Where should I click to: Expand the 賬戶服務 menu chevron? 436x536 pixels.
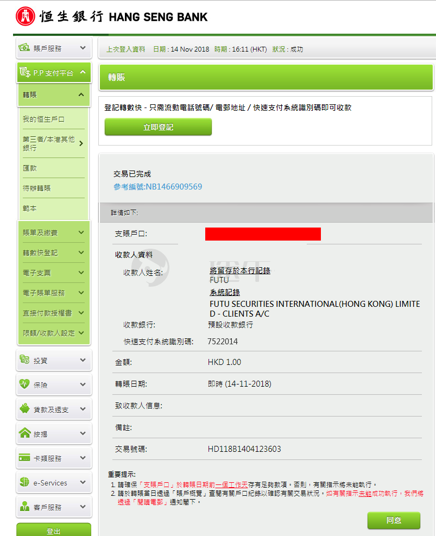pos(83,48)
